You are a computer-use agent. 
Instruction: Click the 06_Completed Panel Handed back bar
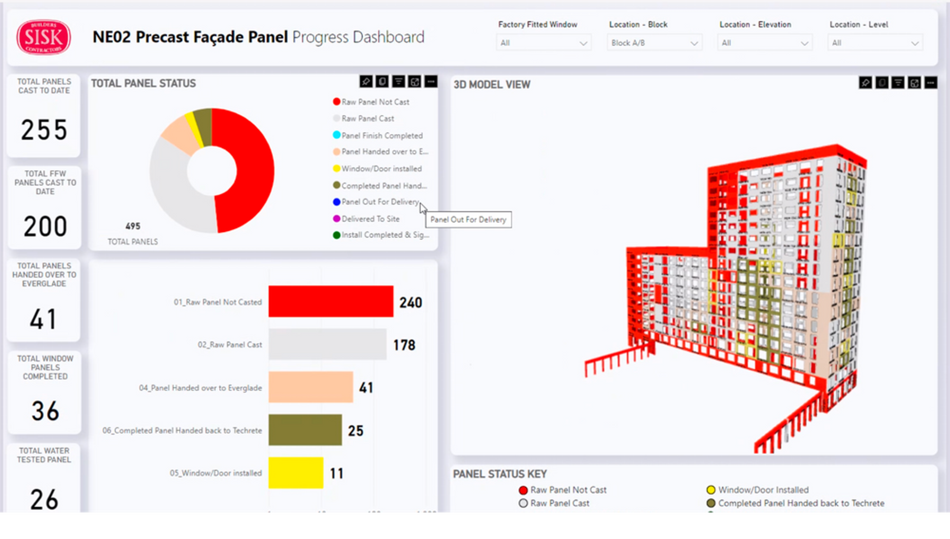(x=305, y=430)
